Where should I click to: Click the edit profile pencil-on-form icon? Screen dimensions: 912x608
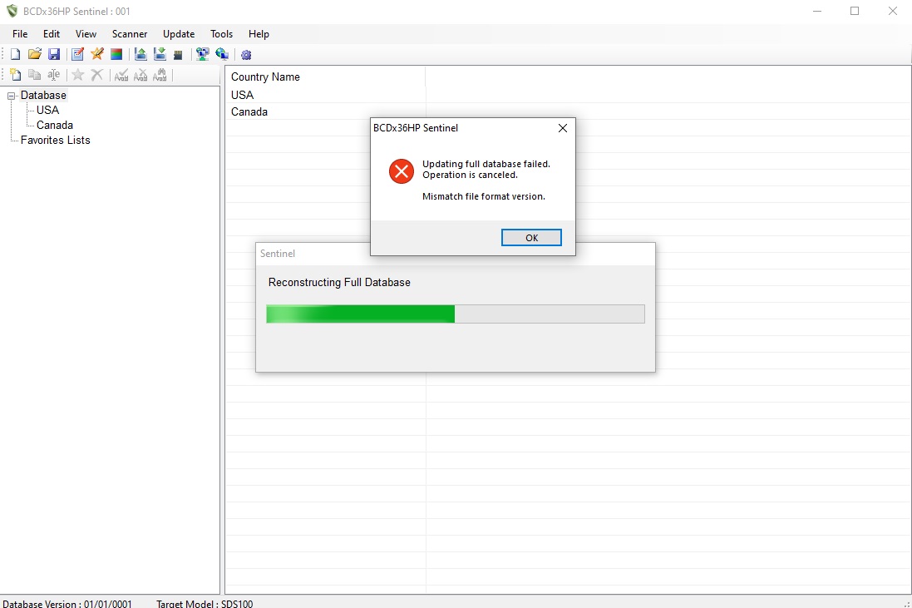point(77,55)
